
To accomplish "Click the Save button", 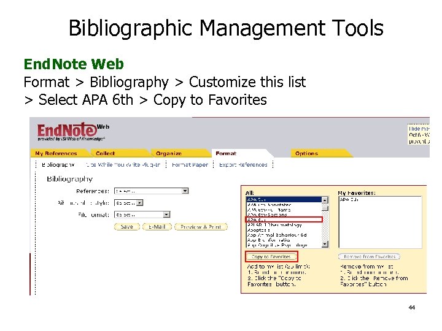I will [x=127, y=227].
